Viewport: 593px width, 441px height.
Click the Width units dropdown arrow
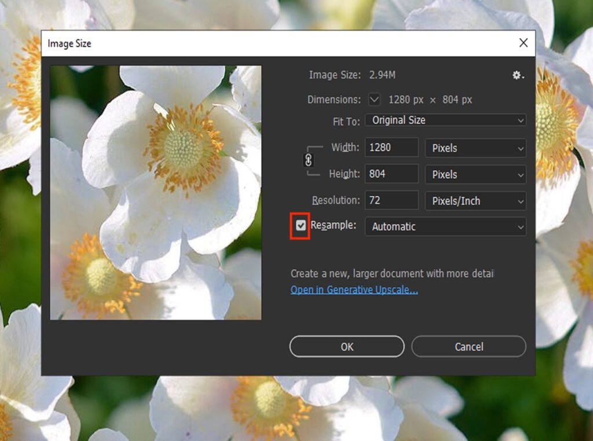[x=519, y=148]
